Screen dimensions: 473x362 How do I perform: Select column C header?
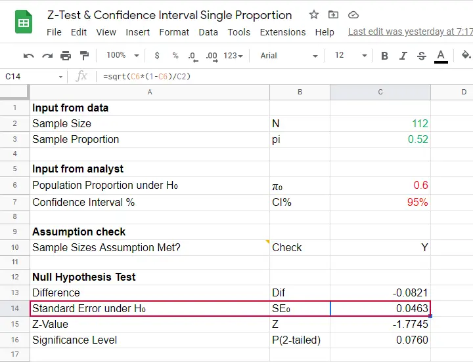(x=380, y=92)
